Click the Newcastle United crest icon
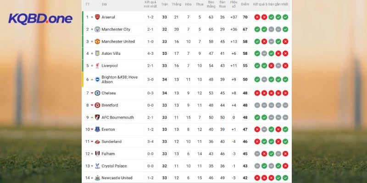The image size is (367, 183). click(x=97, y=178)
